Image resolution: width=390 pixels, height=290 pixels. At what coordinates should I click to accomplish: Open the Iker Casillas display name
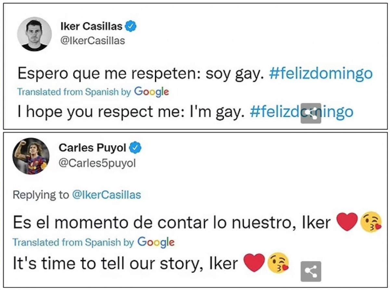coord(92,27)
